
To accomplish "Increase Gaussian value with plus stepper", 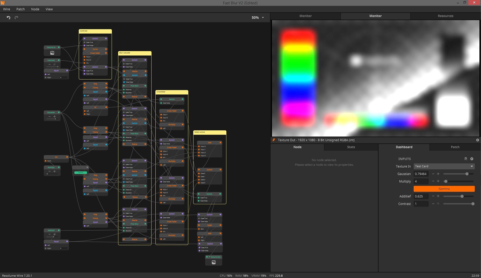I will click(438, 174).
